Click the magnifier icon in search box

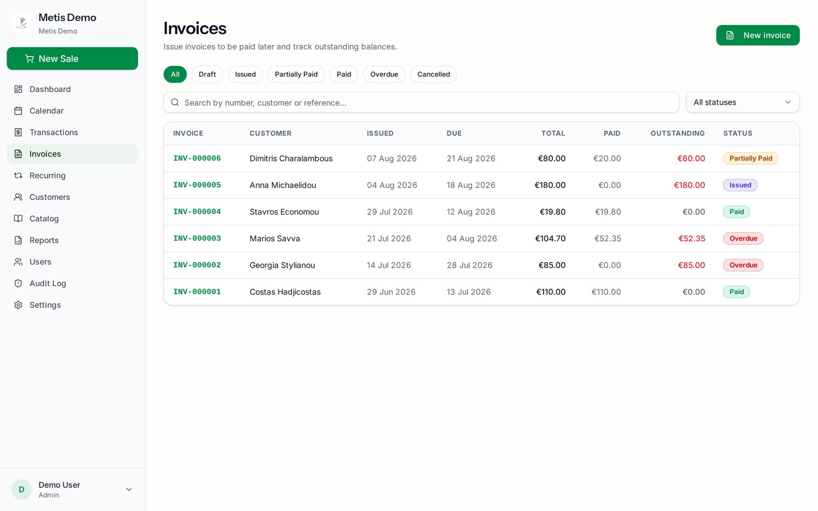point(175,102)
